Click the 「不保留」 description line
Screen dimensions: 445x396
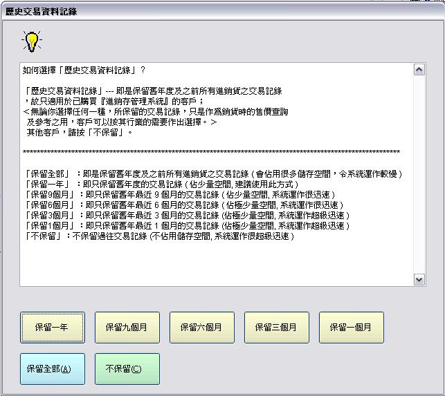159,236
